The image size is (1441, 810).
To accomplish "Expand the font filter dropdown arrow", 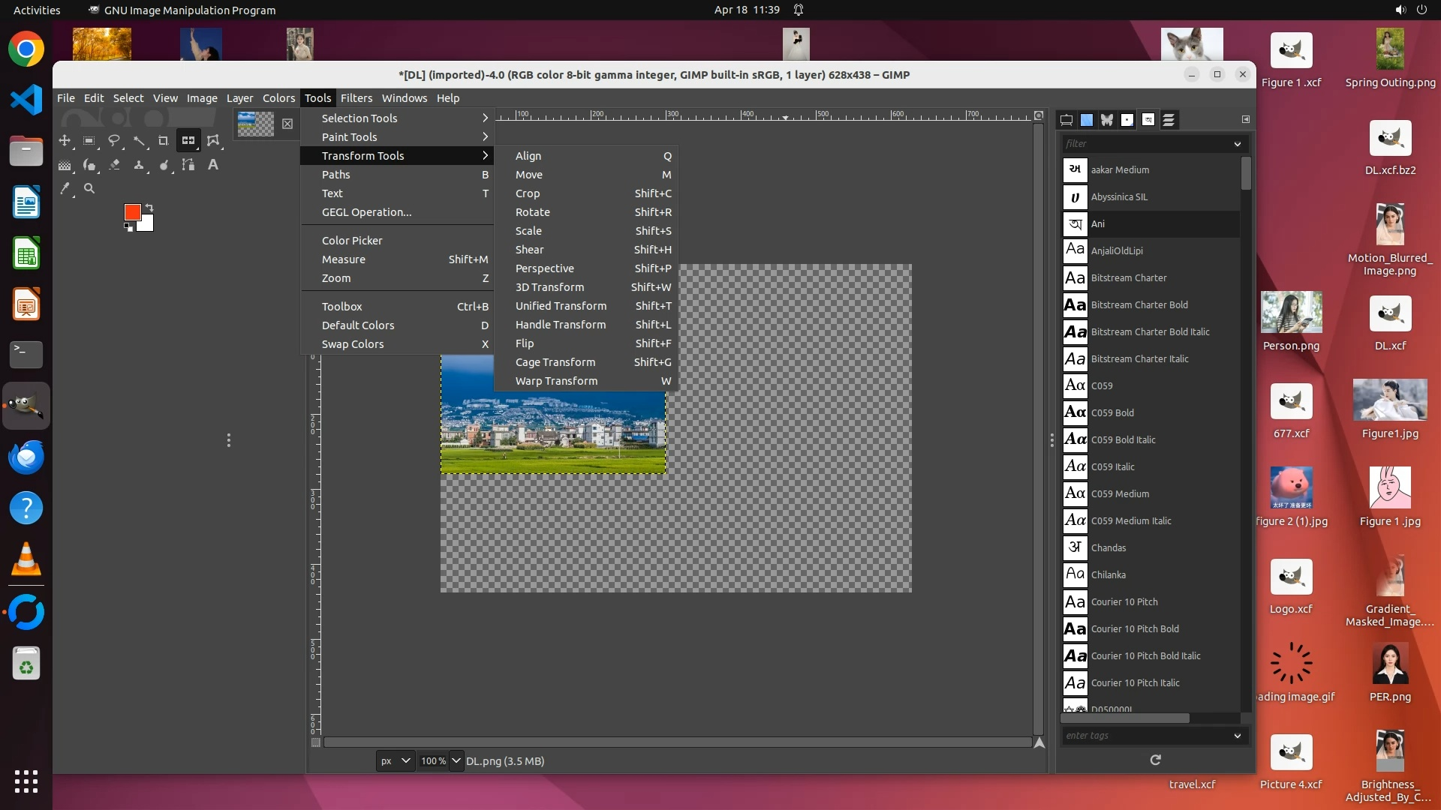I will pos(1237,144).
